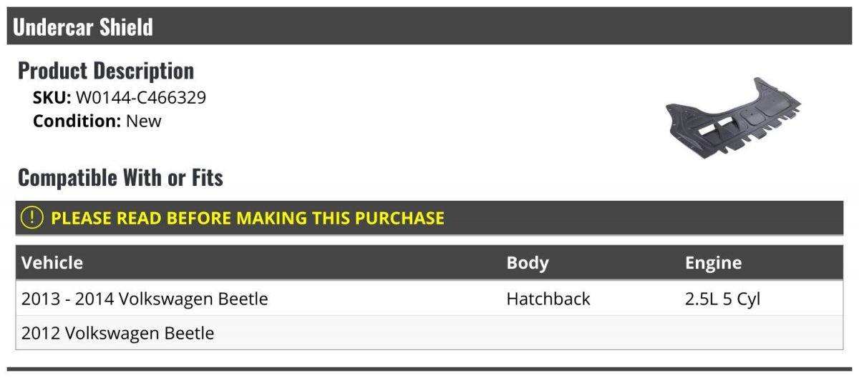Click the Vehicle column header

[x=52, y=262]
